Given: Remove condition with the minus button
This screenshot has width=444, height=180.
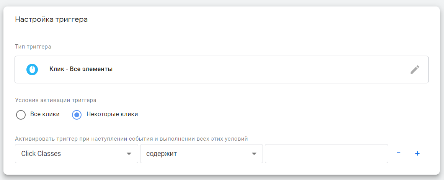Looking at the screenshot, I should (x=398, y=153).
